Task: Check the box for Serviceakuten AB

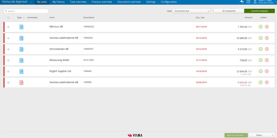Action: pyautogui.click(x=8, y=49)
